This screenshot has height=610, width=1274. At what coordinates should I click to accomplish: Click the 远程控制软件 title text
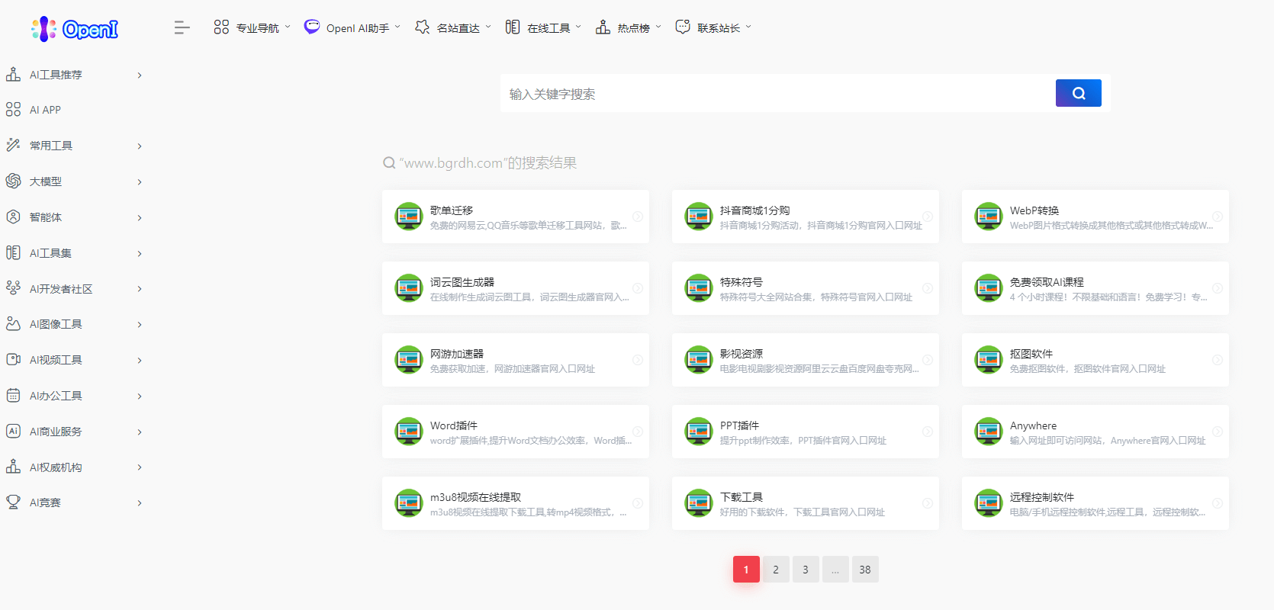coord(1042,497)
